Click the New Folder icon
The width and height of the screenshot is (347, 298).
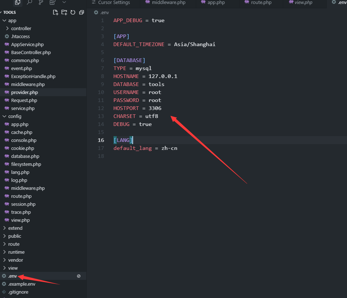[x=64, y=12]
